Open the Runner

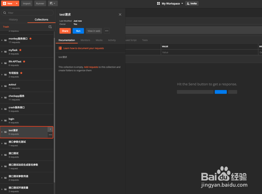(x=40, y=3)
